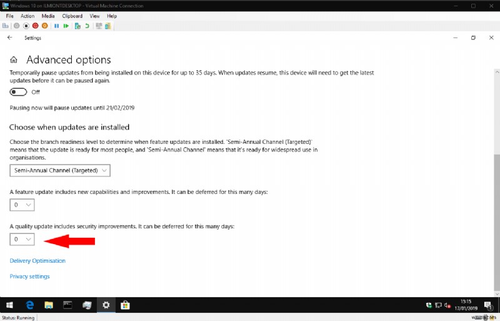Open the Windows Start menu
This screenshot has width=500, height=321.
pos(9,305)
